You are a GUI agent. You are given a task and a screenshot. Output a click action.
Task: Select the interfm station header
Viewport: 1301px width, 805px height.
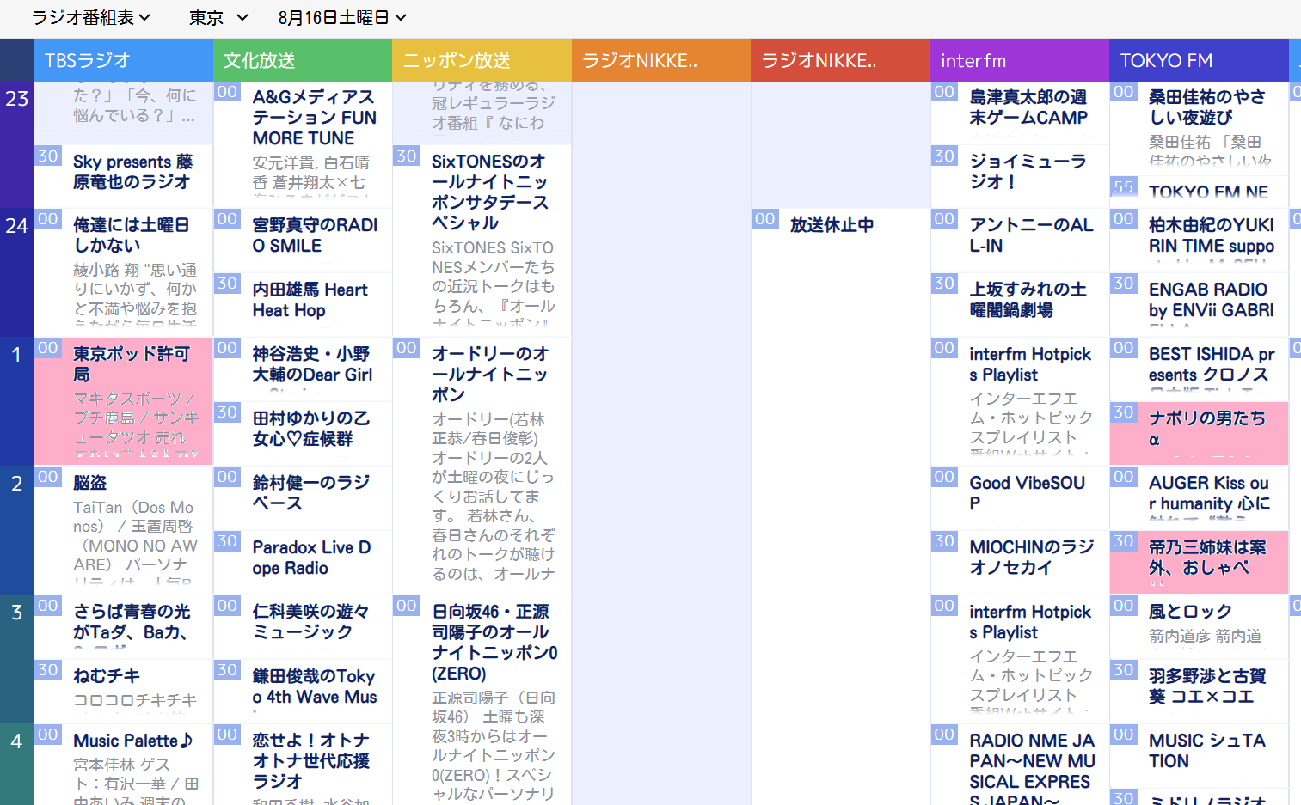[1019, 60]
